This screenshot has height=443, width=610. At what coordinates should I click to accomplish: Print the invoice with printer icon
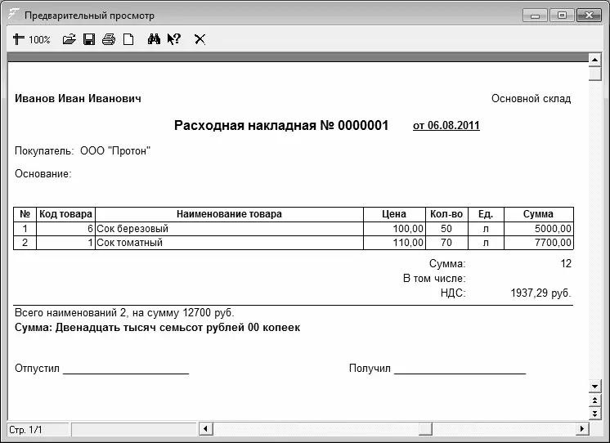tap(109, 39)
